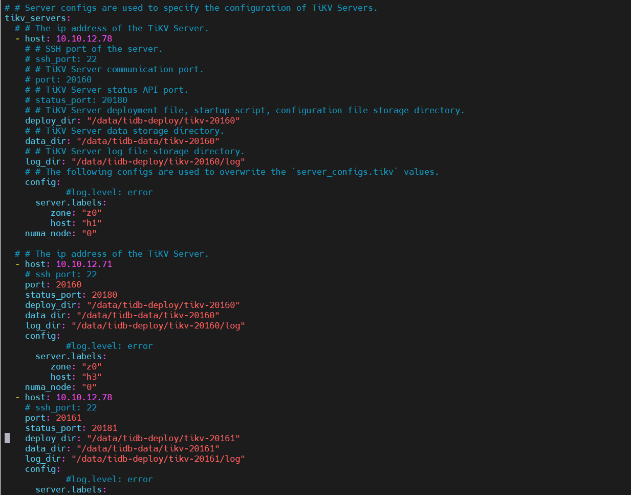Click the first data_dir path tikv-20160
The height and width of the screenshot is (495, 631).
(x=148, y=141)
